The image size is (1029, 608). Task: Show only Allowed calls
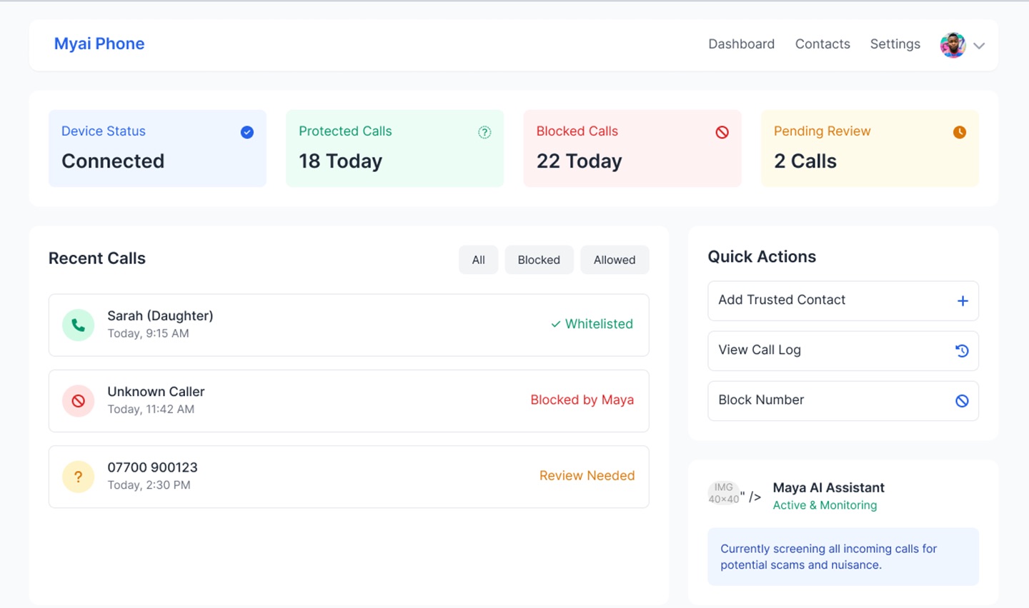pyautogui.click(x=614, y=260)
